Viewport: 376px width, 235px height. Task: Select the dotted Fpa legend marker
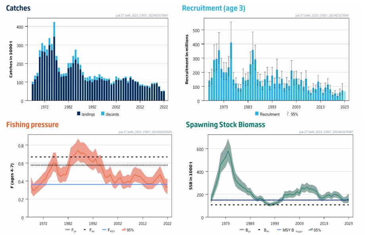click(x=68, y=230)
